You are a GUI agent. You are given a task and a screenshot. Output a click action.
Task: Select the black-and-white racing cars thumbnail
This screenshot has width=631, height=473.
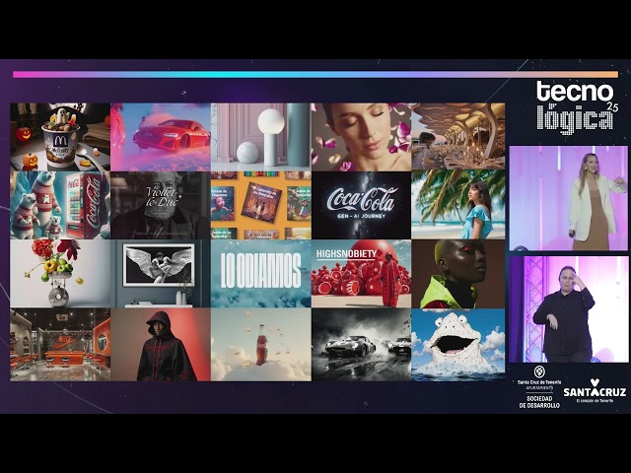362,345
